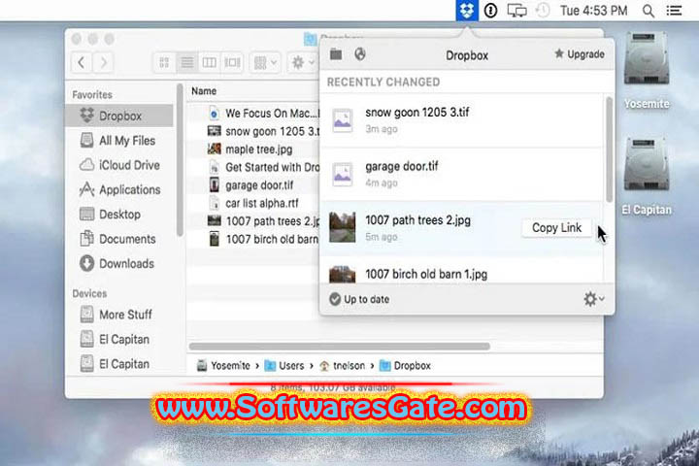The width and height of the screenshot is (699, 466).
Task: Go back in Finder window
Action: 82,62
